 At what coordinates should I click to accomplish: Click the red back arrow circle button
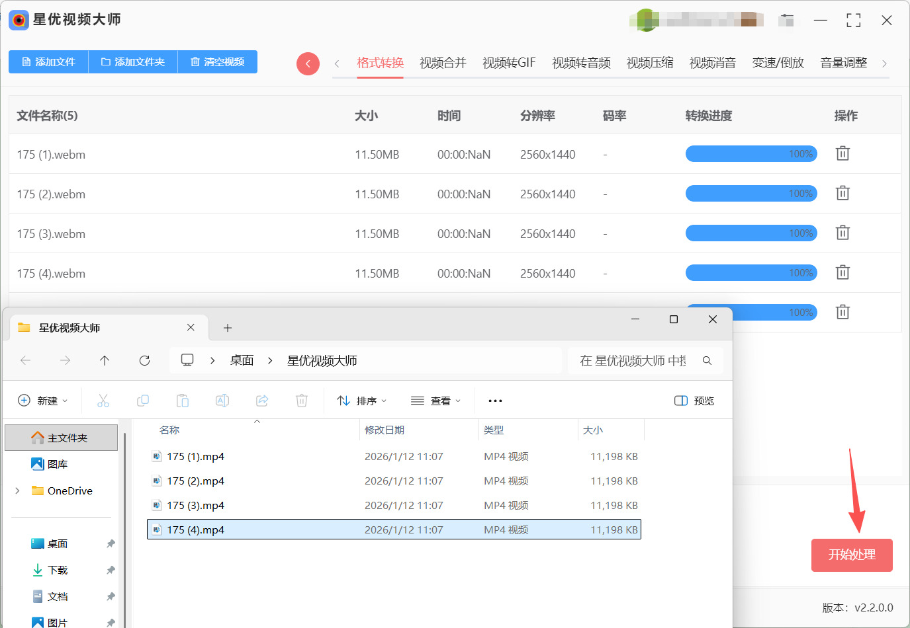(308, 63)
